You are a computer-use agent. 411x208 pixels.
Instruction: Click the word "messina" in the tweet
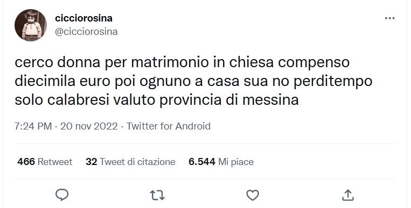pyautogui.click(x=270, y=100)
